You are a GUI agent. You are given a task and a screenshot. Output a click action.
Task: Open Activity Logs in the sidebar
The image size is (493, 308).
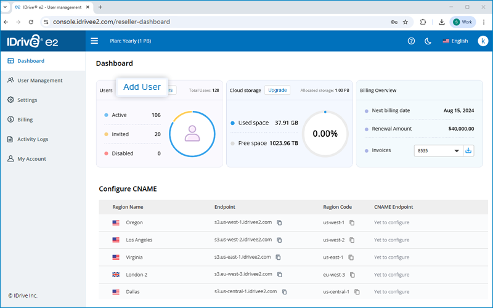(32, 139)
